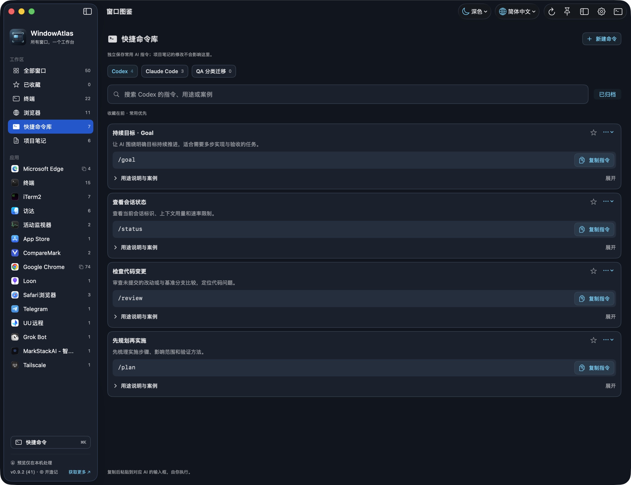
Task: Open 项目笔记 in the sidebar
Action: pos(50,141)
